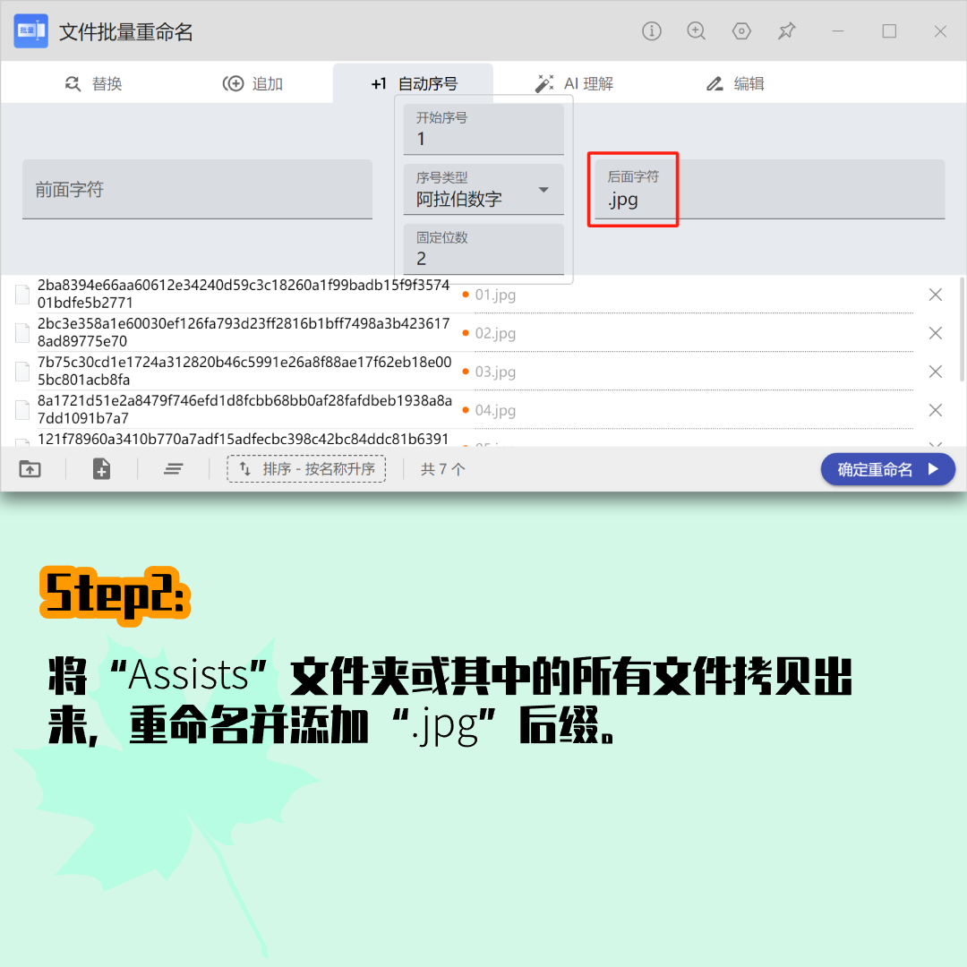Open the 编辑 tab
Viewport: 967px width, 967px height.
735,84
